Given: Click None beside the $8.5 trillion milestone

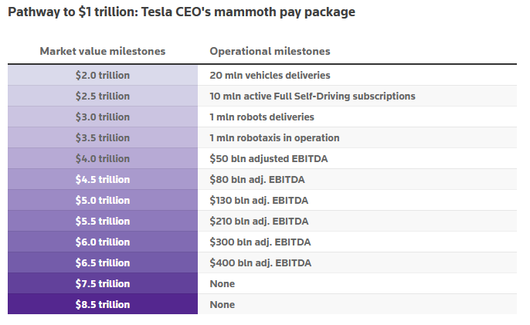Looking at the screenshot, I should coord(223,305).
